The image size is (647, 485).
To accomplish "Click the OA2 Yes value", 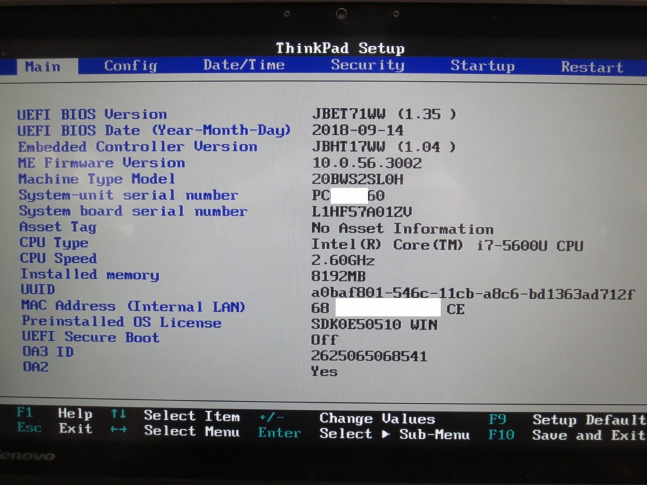I will coord(324,371).
